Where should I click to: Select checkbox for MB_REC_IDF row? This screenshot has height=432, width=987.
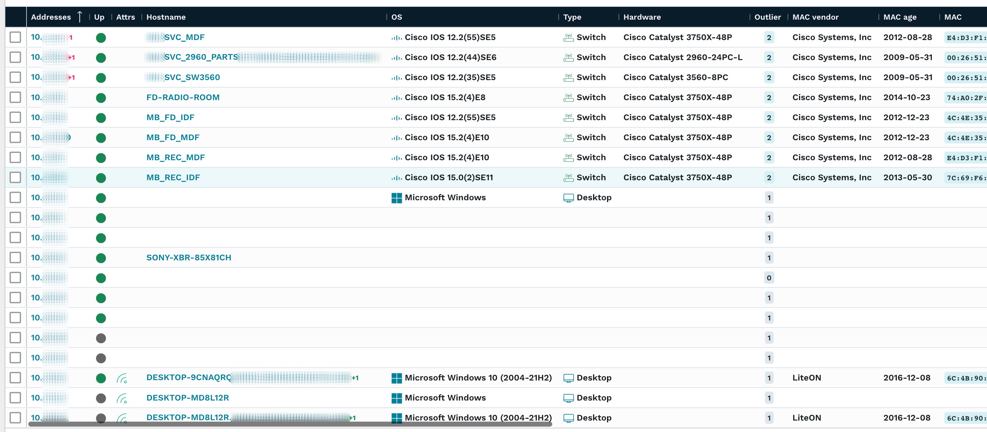click(15, 177)
